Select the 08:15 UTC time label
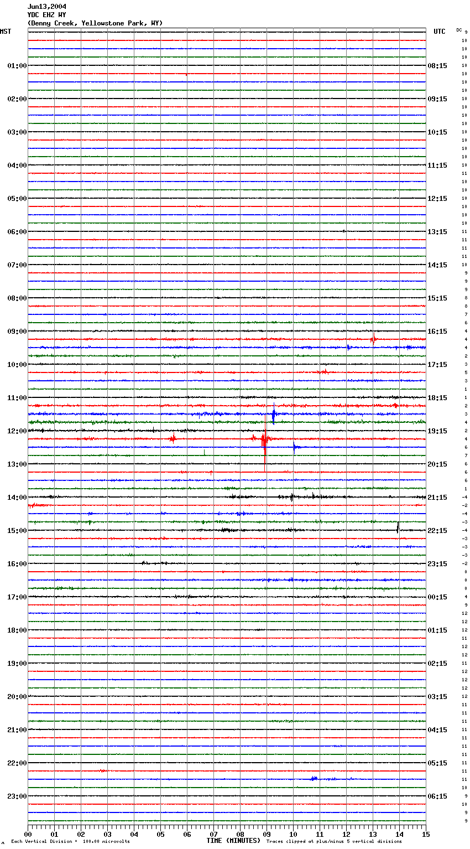The height and width of the screenshot is (849, 470). (437, 66)
